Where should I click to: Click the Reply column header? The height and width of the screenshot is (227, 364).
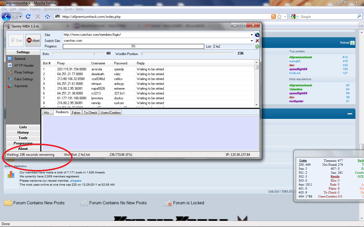coord(195,63)
